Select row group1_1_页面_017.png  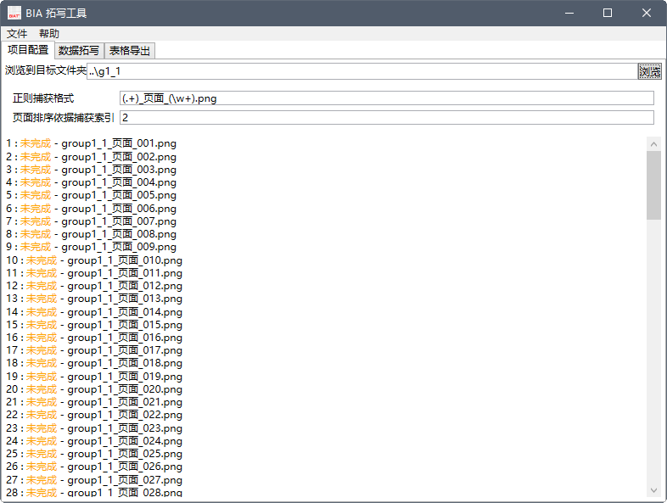[x=94, y=350]
